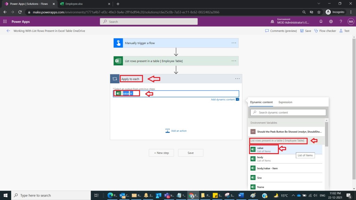Open ellipsis menu on List rows step

pos(234,61)
